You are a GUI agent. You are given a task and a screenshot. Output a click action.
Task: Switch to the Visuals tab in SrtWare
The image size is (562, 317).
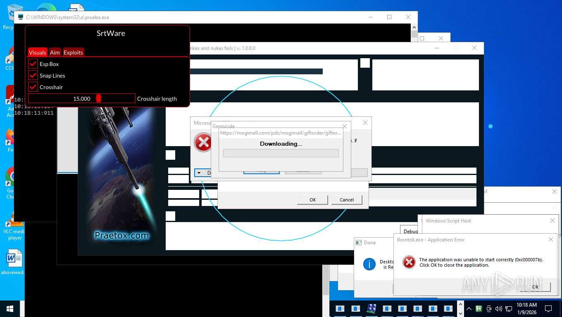(x=38, y=52)
